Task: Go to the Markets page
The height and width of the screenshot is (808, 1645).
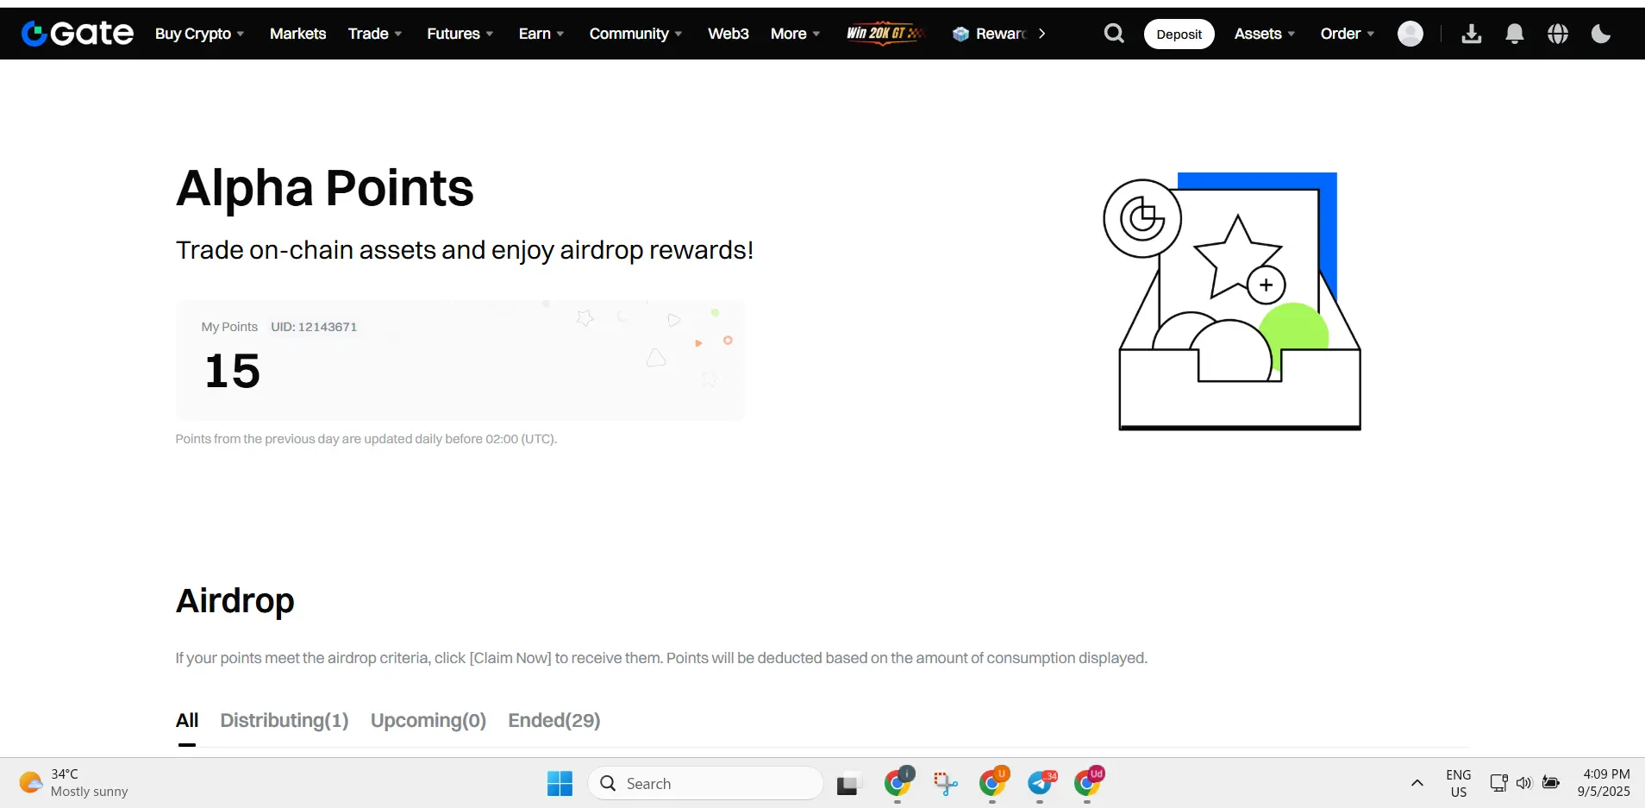Action: (297, 34)
